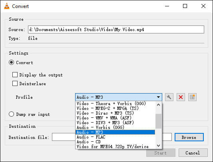Choose Audio - FLAC profile
213x162 pixels.
coord(115,137)
